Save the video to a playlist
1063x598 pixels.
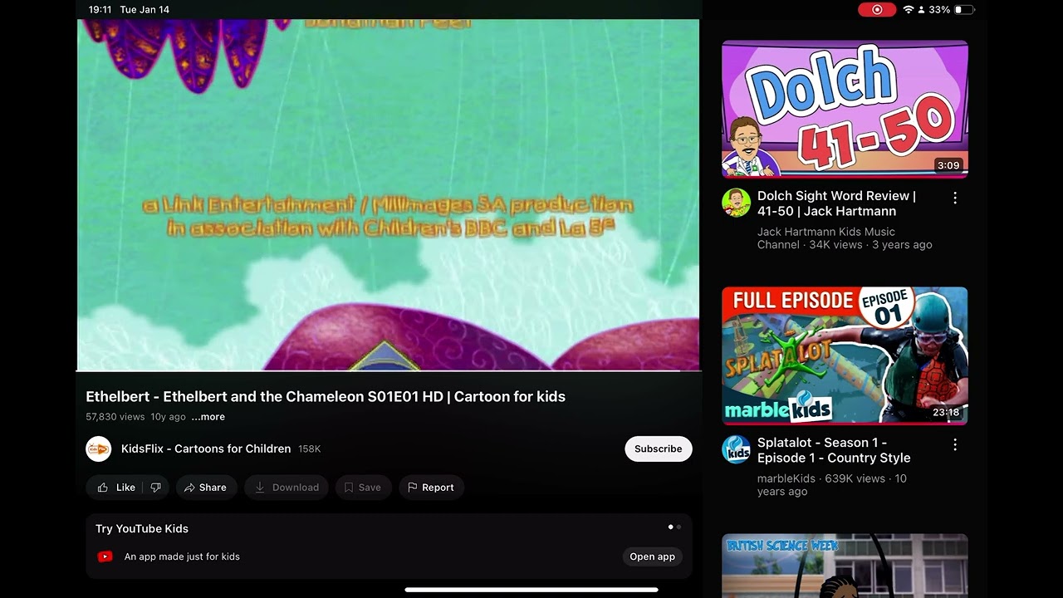(363, 488)
